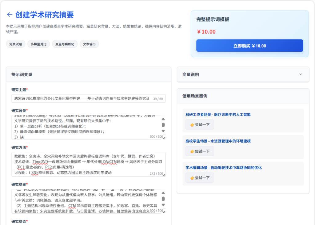Click the back arrow beside the page title

point(10,15)
